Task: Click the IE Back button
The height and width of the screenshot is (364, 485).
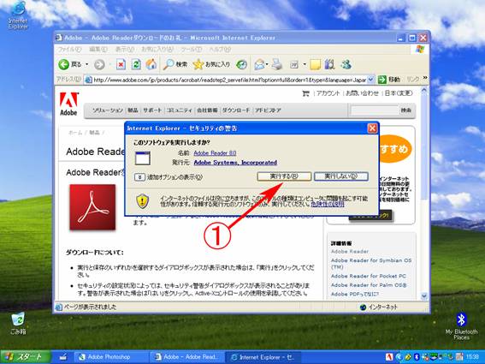Action: [70, 64]
